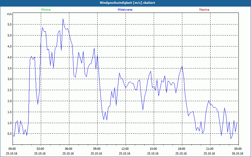This screenshot has width=251, height=157.
Task: Click the red Maxima legend label
Action: 204,10
